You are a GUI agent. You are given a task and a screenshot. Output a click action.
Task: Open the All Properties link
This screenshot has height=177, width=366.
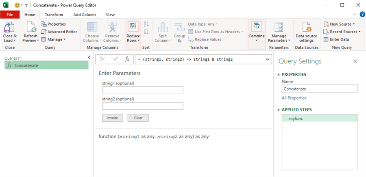[x=294, y=98]
